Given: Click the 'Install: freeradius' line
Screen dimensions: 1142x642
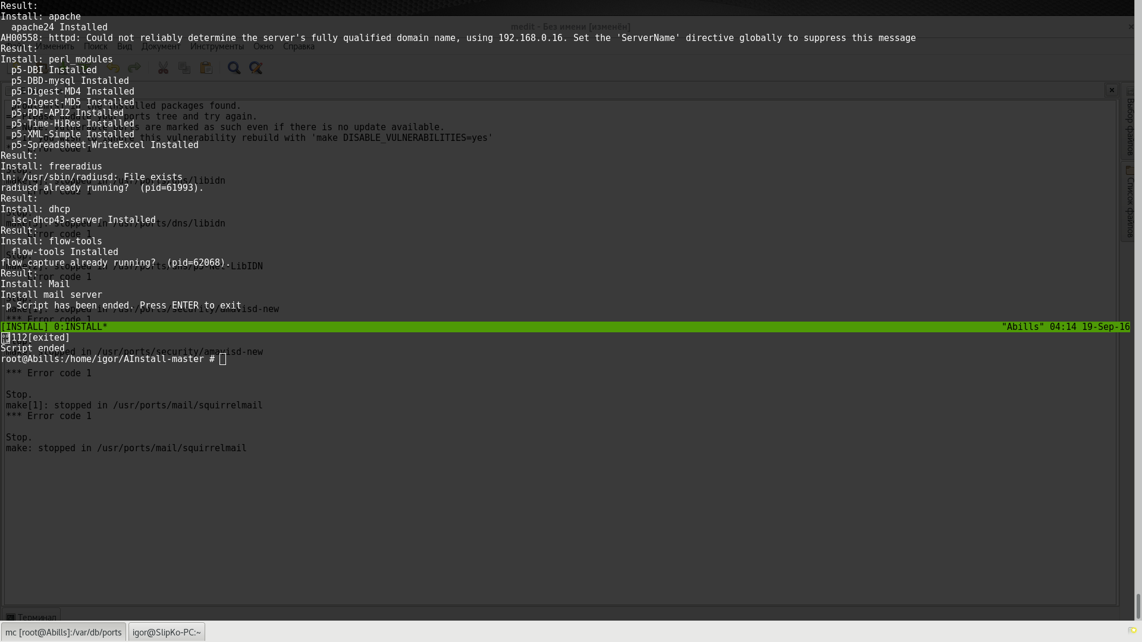Looking at the screenshot, I should (x=51, y=166).
